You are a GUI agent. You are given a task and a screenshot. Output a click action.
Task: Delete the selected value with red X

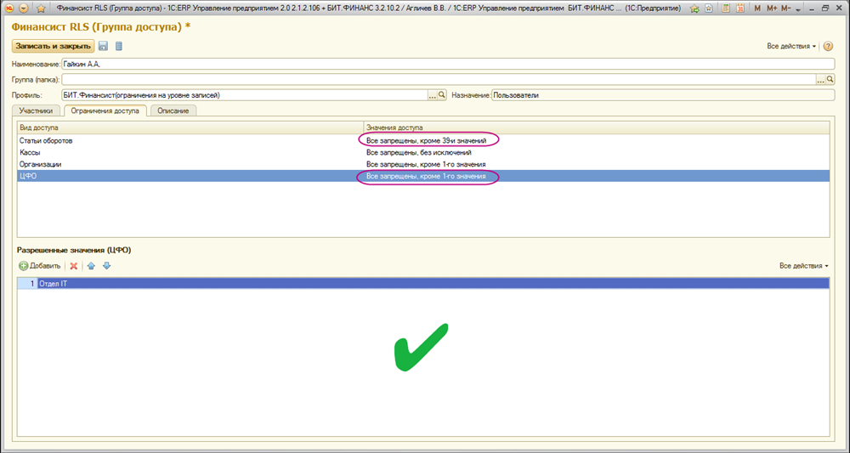coord(74,266)
